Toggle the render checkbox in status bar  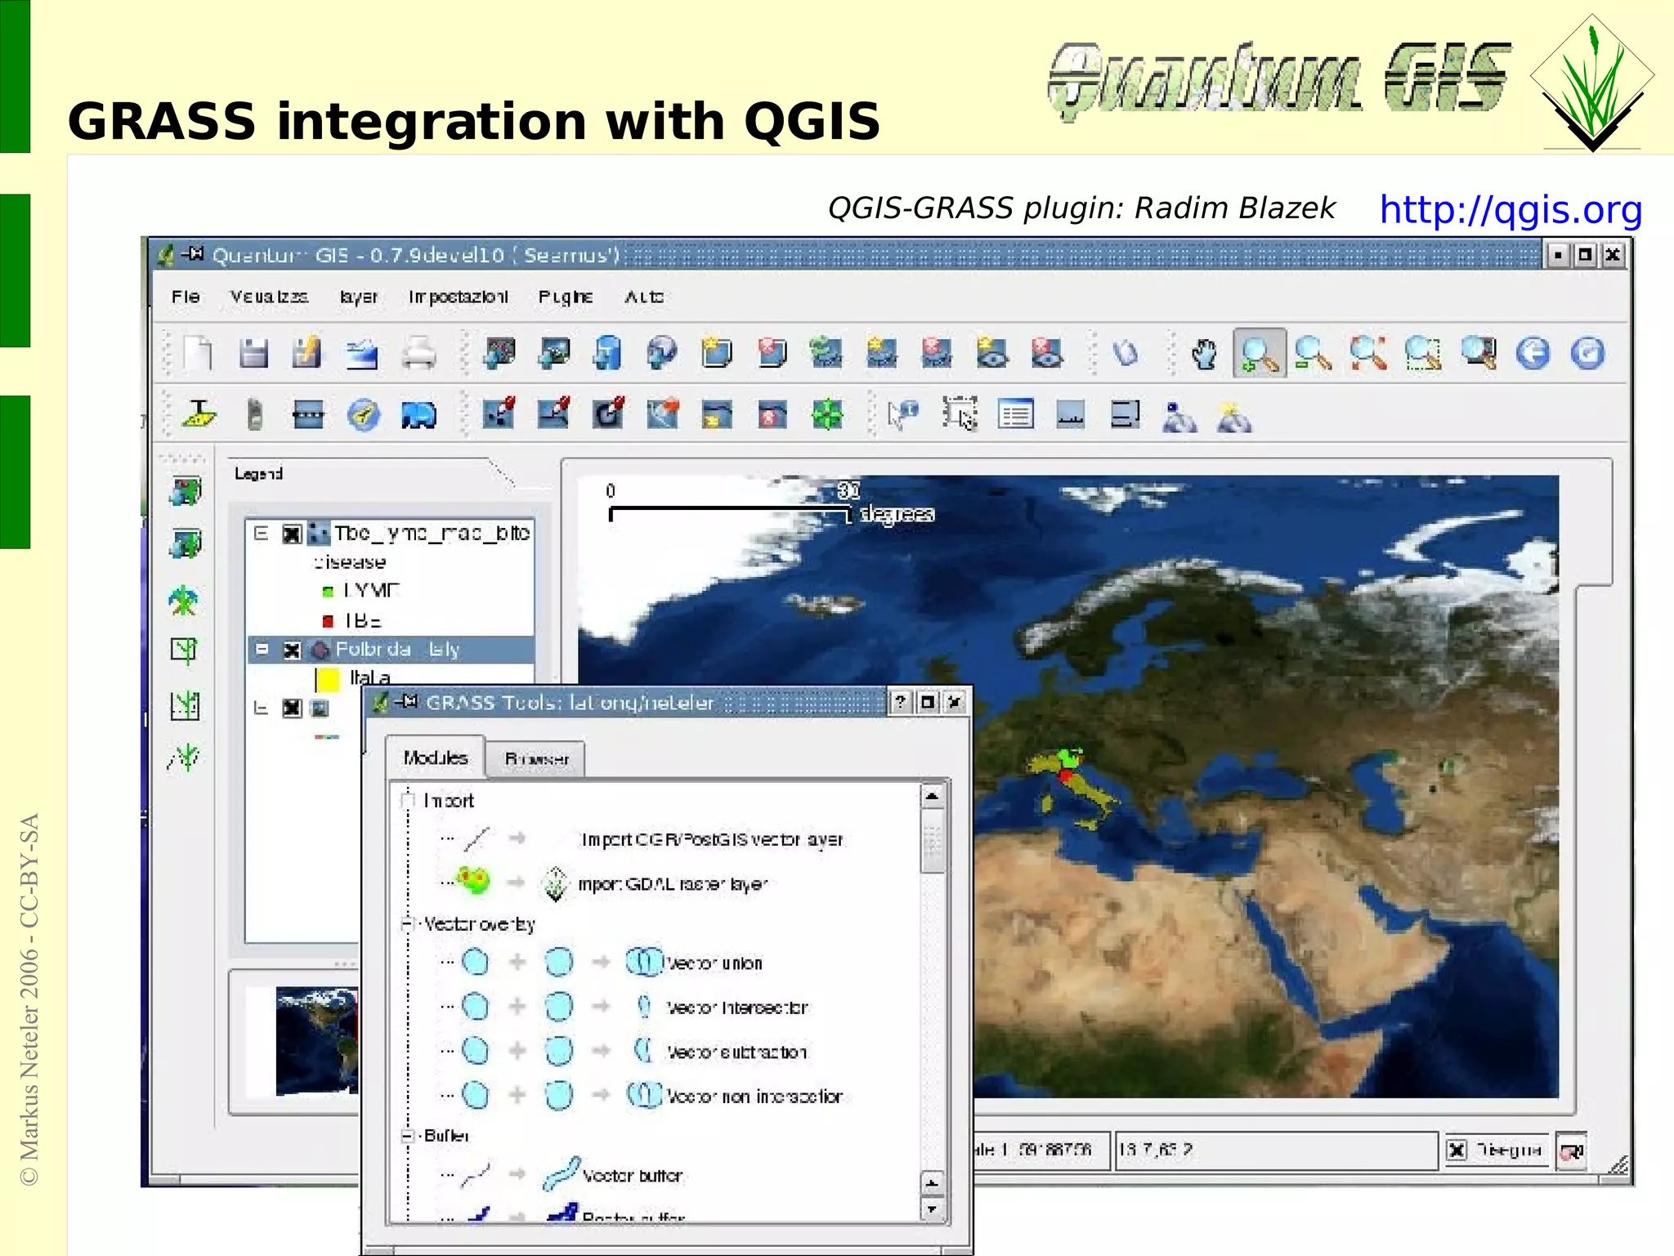pos(1457,1151)
